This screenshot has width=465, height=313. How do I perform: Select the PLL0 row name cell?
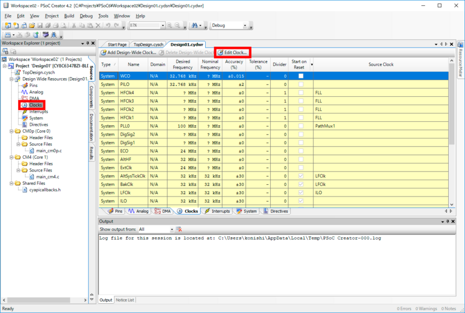click(133, 126)
